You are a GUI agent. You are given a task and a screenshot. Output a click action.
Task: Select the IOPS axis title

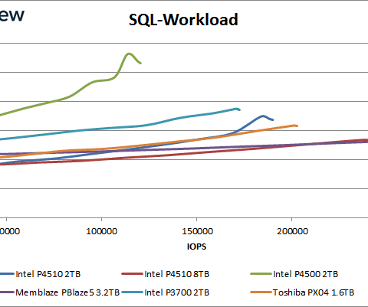pos(196,247)
